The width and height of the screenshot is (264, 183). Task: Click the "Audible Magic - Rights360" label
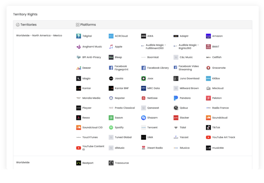189,47
